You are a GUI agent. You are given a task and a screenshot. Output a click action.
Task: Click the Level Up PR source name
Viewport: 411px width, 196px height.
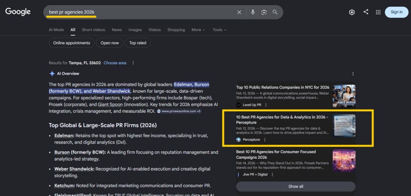click(x=252, y=105)
